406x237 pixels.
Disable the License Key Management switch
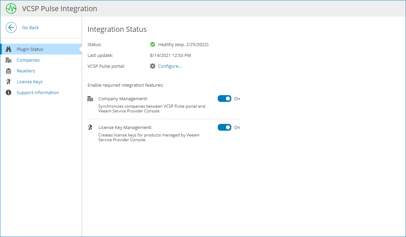pos(225,127)
